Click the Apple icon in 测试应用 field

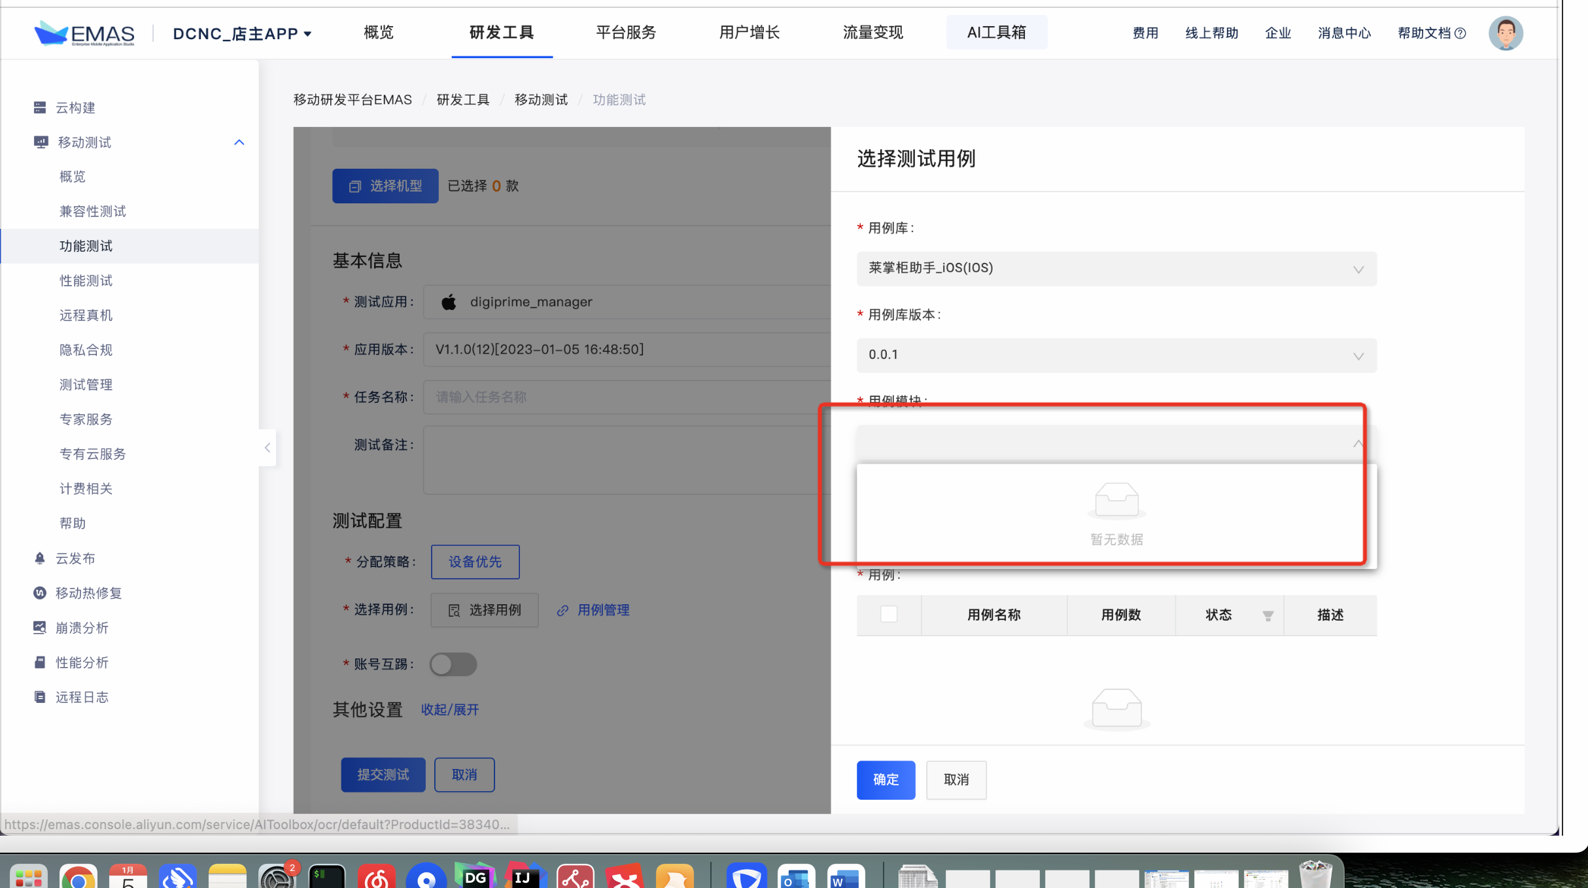pyautogui.click(x=449, y=301)
